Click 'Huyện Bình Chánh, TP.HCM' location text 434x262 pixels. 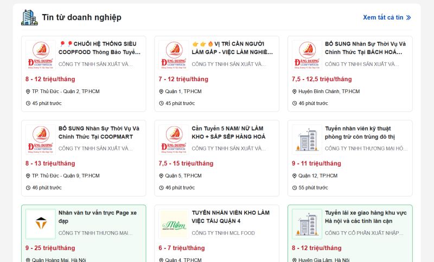(329, 91)
